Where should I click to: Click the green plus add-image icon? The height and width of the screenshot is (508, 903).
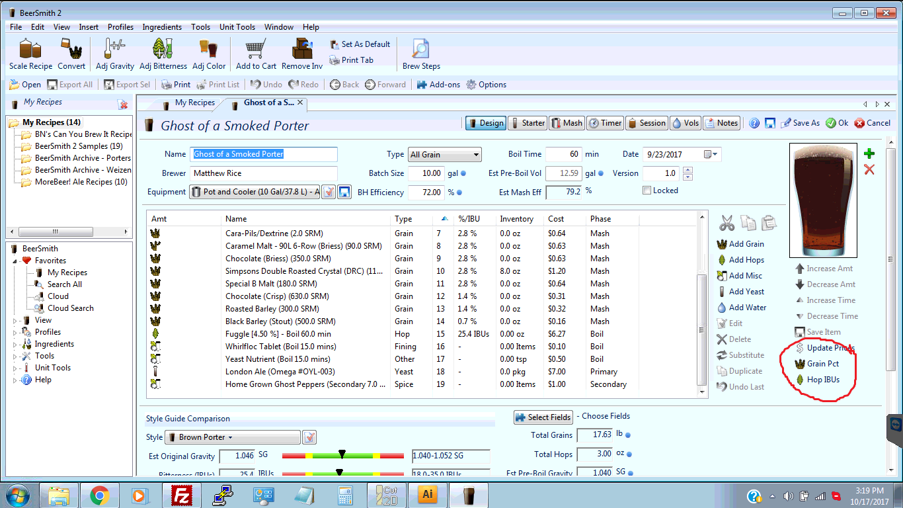tap(869, 154)
